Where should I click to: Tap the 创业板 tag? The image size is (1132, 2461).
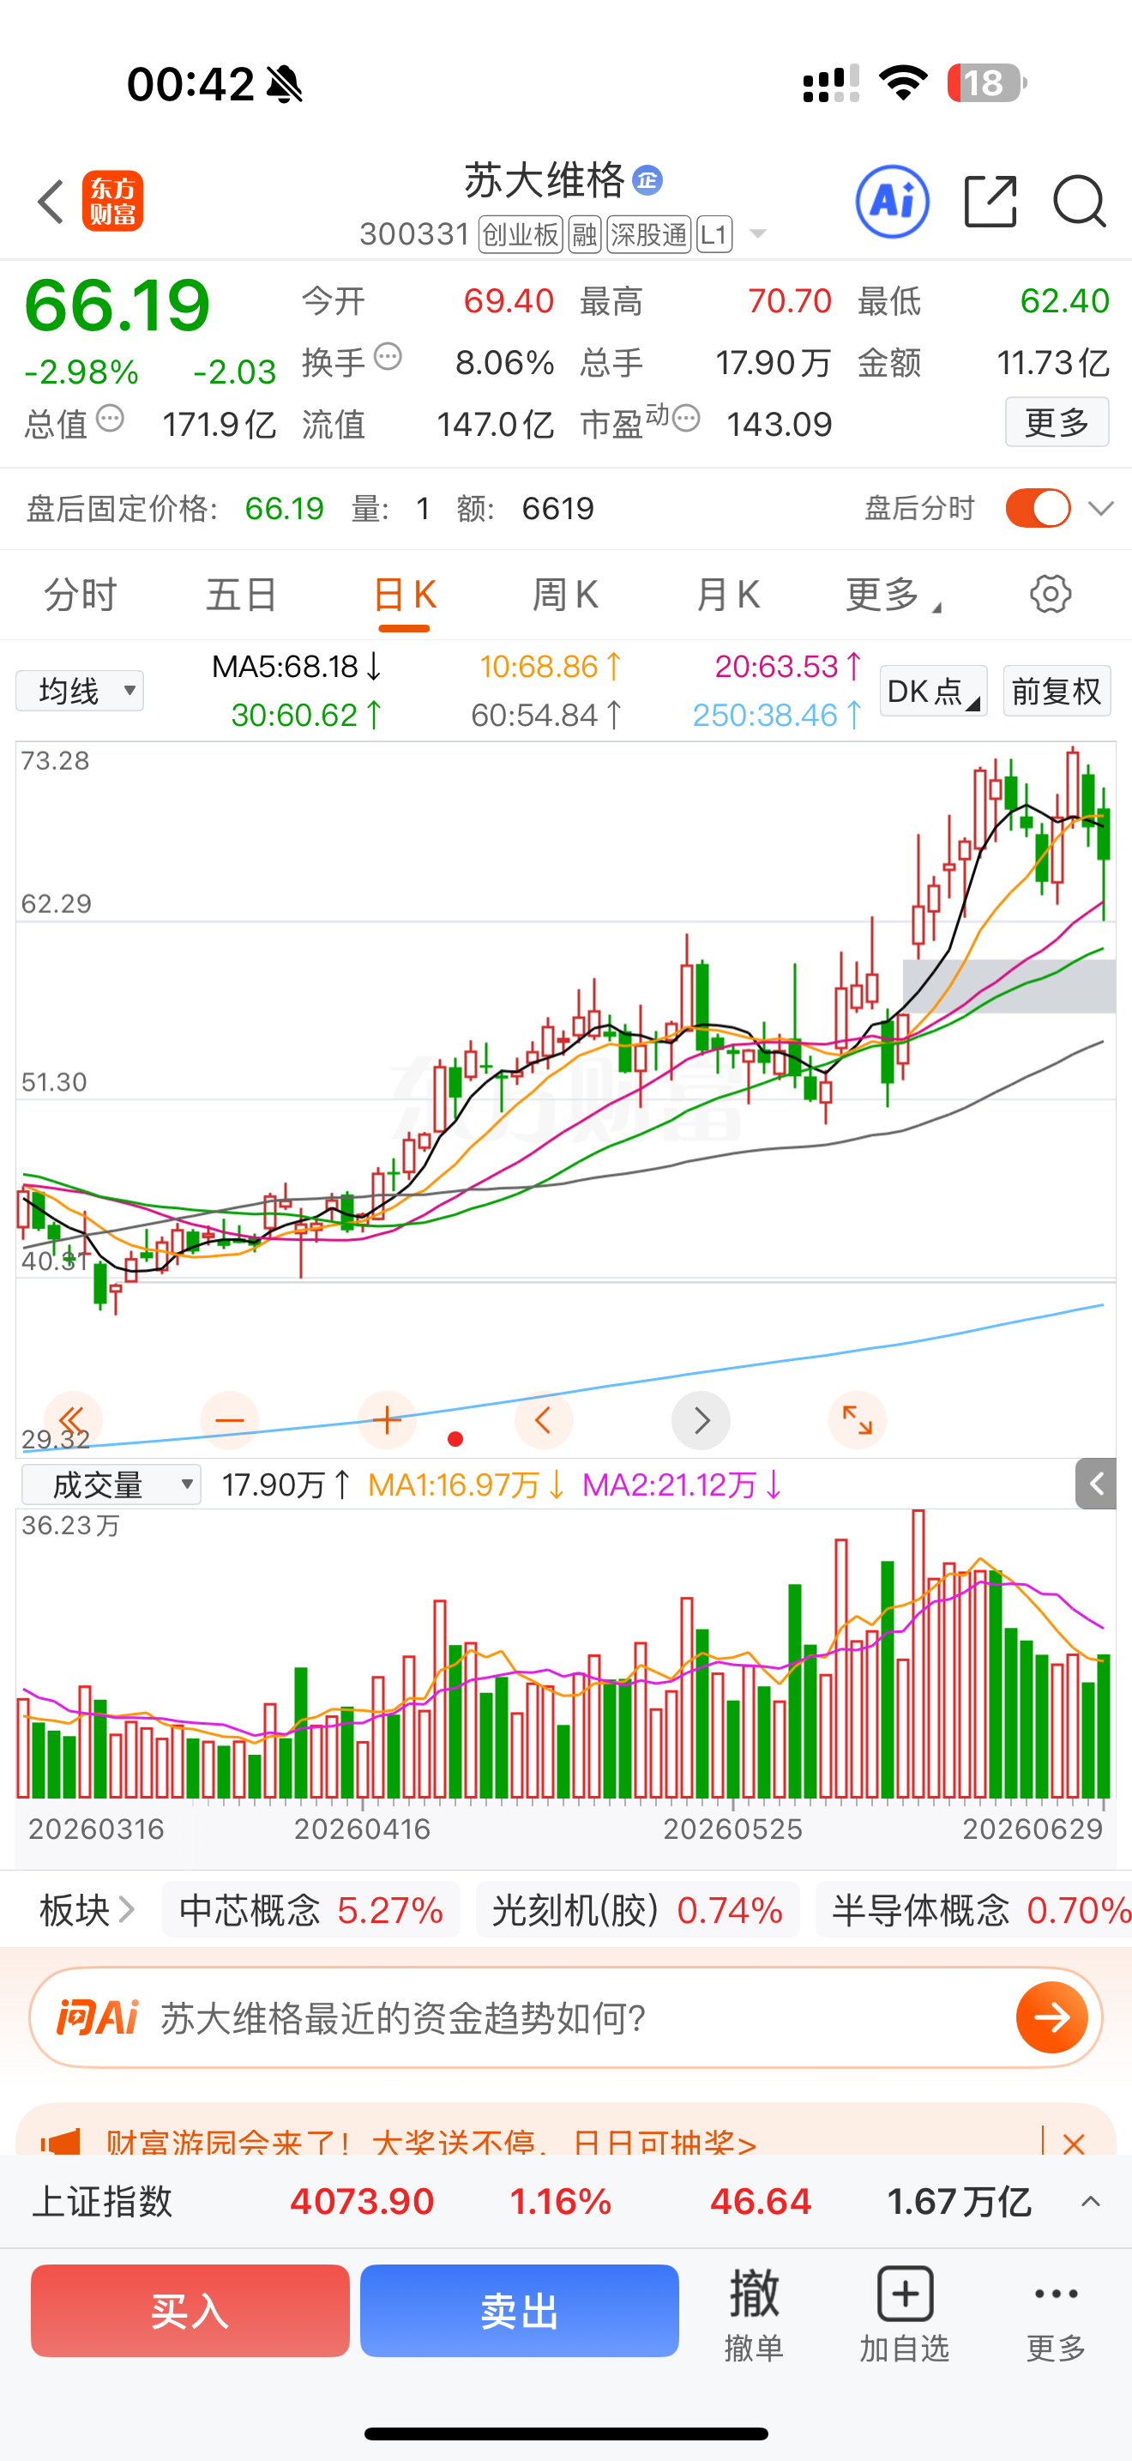(521, 234)
